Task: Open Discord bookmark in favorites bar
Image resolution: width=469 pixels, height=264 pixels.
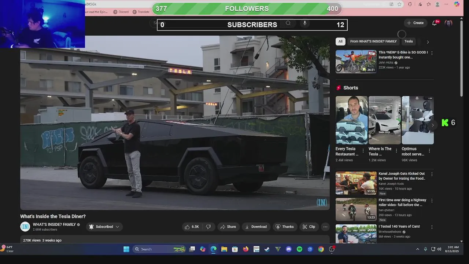Action: tap(121, 12)
